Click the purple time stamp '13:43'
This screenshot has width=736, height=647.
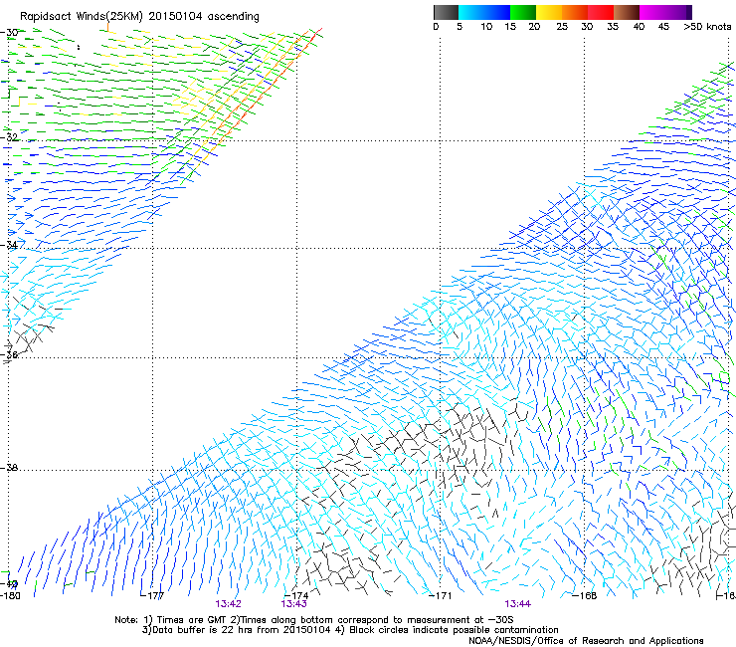click(x=293, y=604)
